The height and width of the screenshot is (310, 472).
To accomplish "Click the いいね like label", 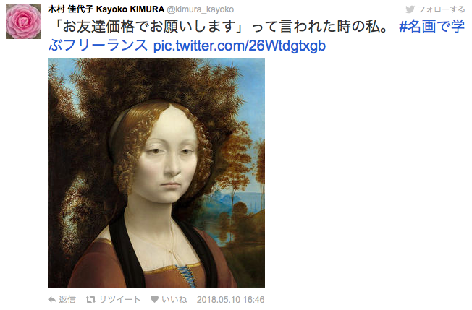I will pyautogui.click(x=174, y=299).
